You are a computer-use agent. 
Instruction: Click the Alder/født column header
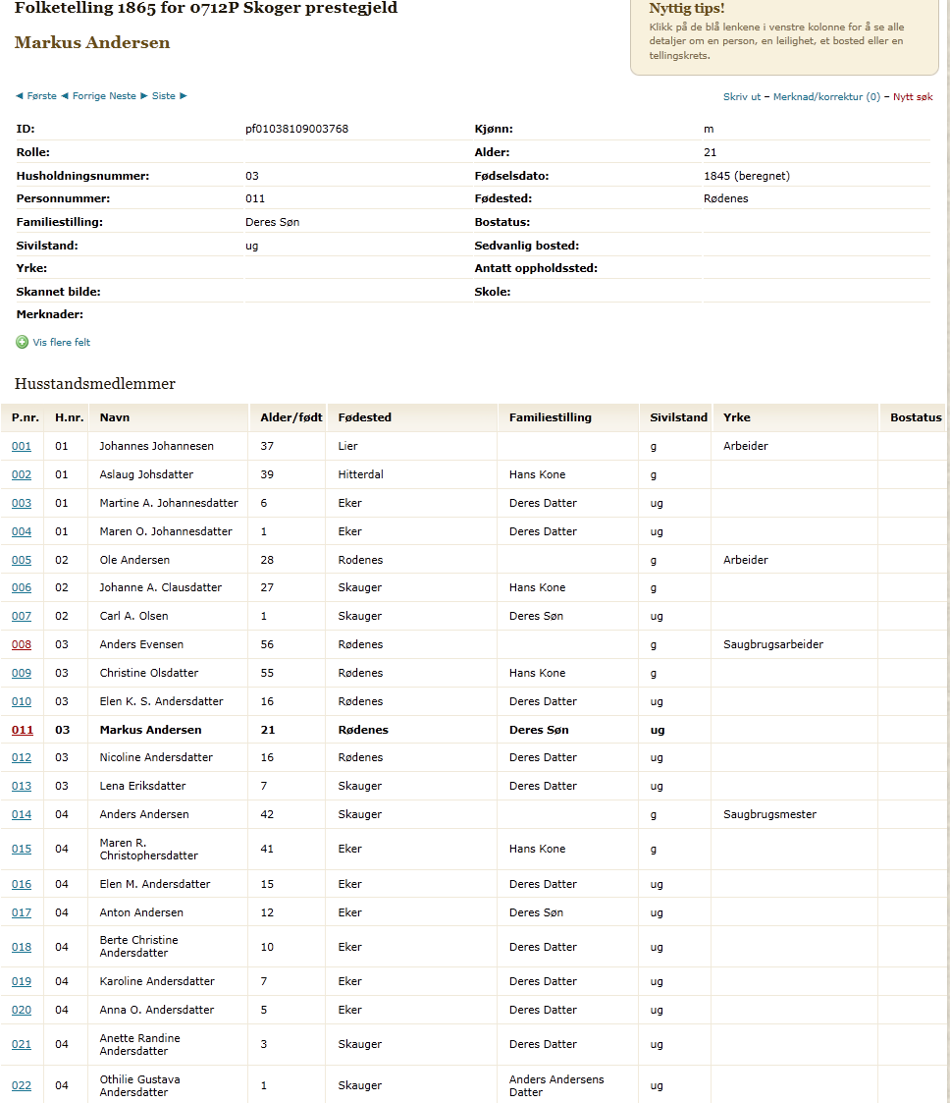click(290, 417)
